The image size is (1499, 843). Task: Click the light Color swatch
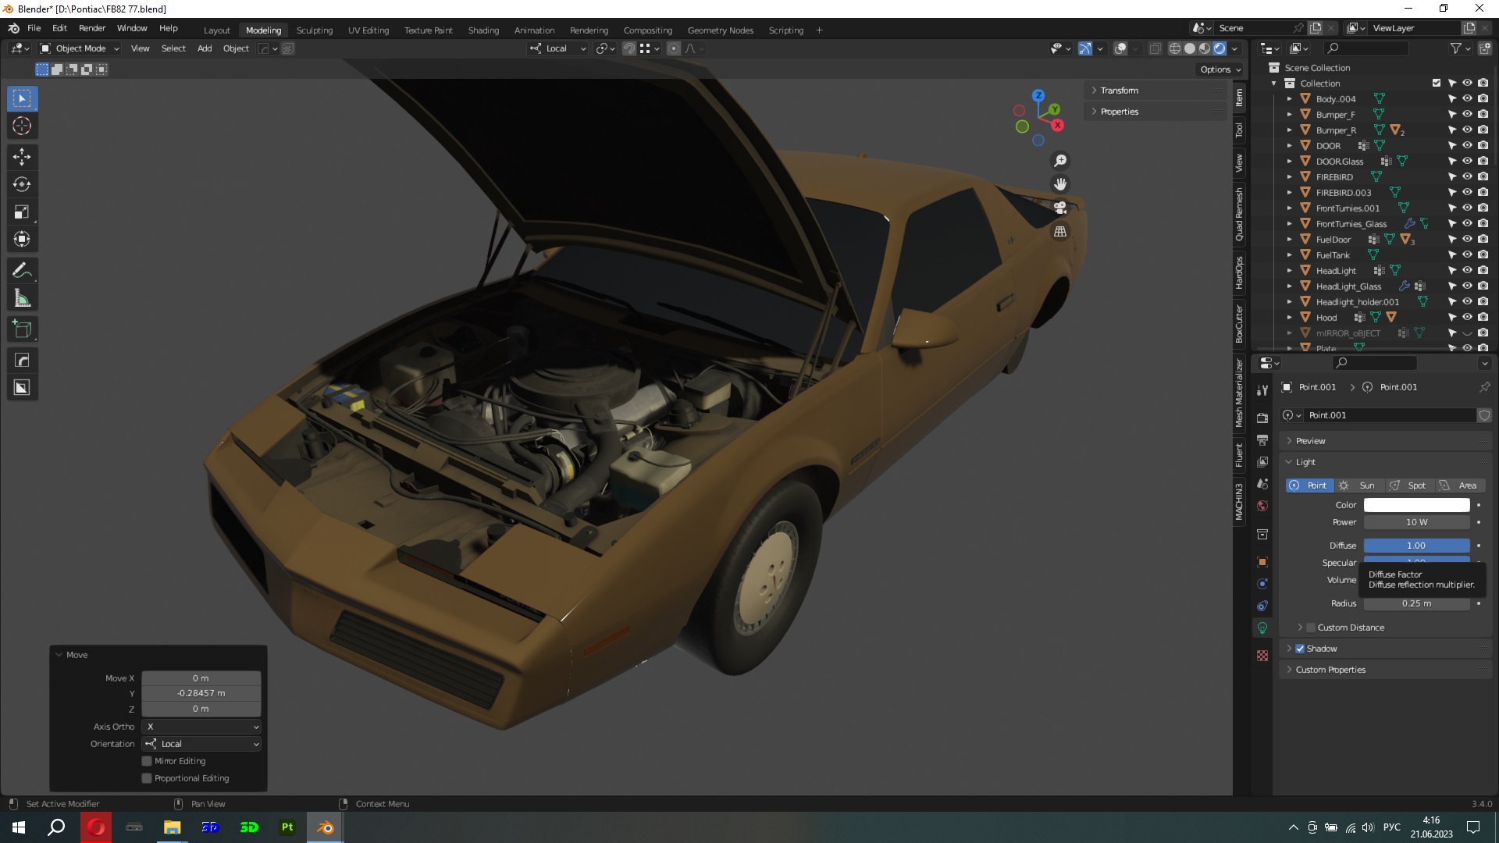pyautogui.click(x=1416, y=505)
